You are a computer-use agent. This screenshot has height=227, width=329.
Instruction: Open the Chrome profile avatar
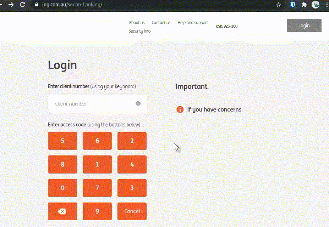pos(316,5)
